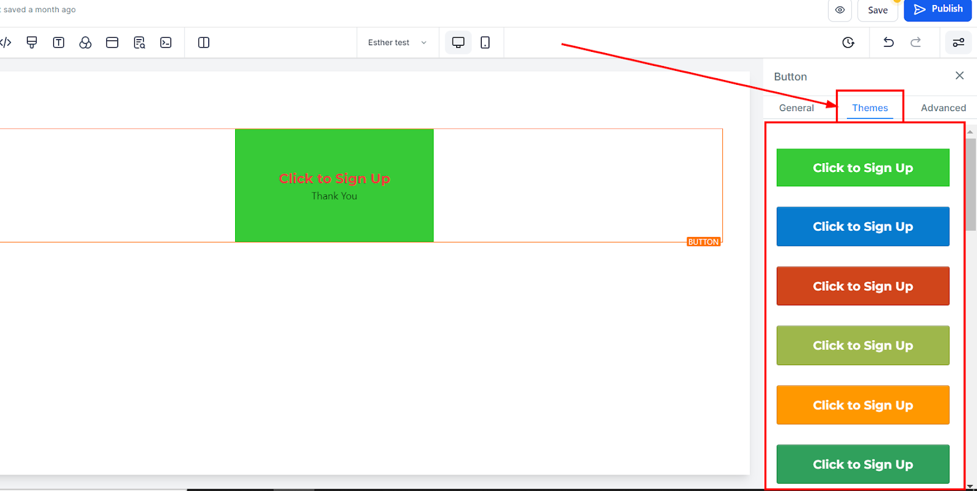Viewport: 977px width, 491px height.
Task: Open version history clock icon
Action: pyautogui.click(x=848, y=42)
